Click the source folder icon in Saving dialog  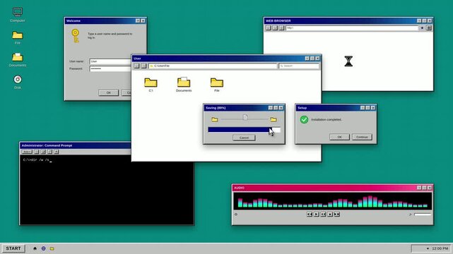215,119
